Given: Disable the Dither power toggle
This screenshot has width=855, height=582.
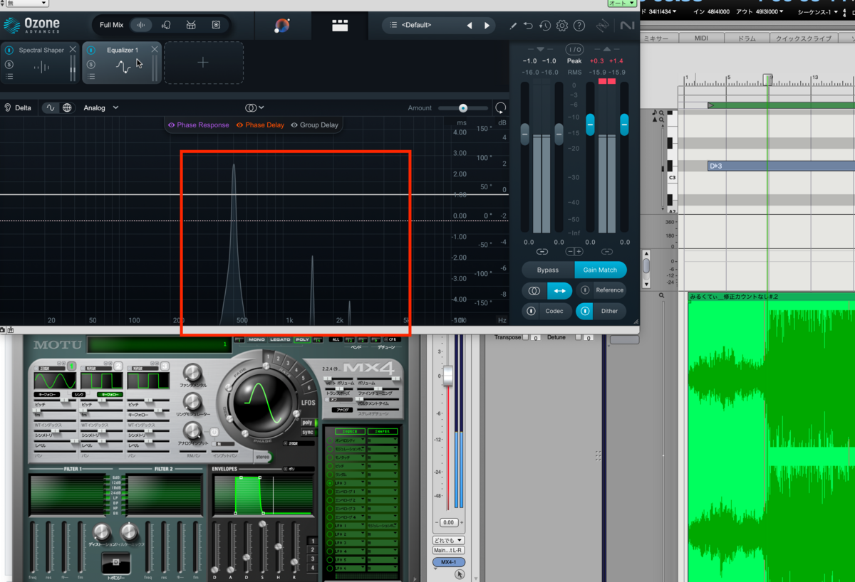Looking at the screenshot, I should point(585,311).
